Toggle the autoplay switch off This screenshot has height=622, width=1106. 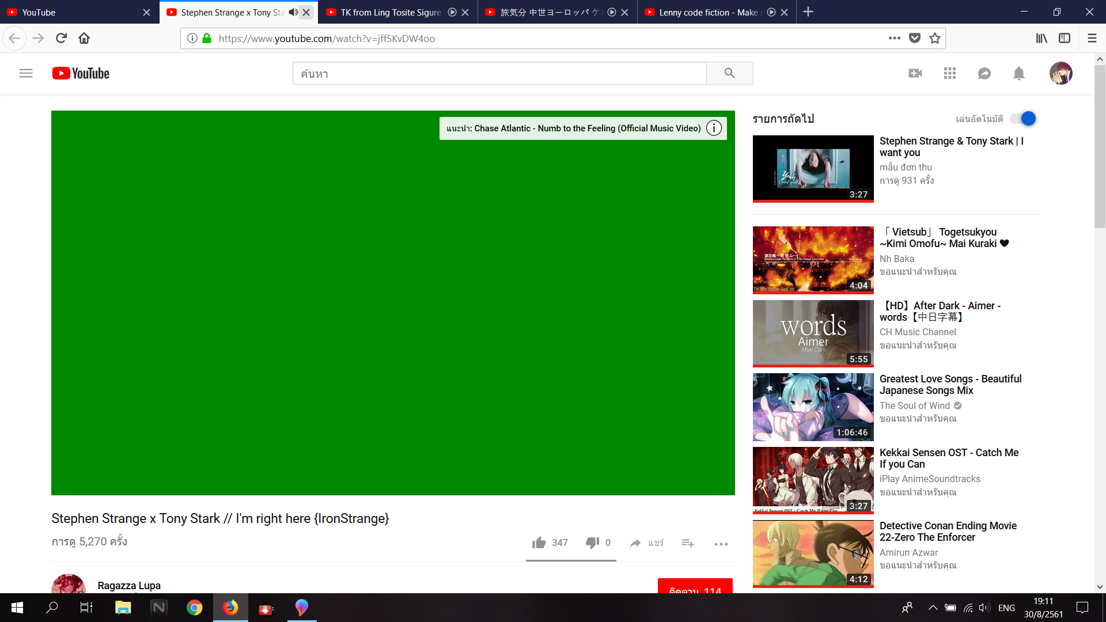coord(1024,119)
